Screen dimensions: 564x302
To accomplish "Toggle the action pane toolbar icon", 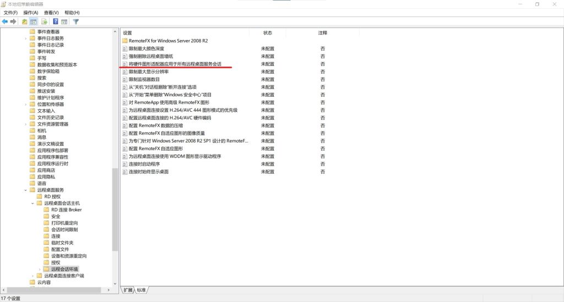I will [x=64, y=21].
